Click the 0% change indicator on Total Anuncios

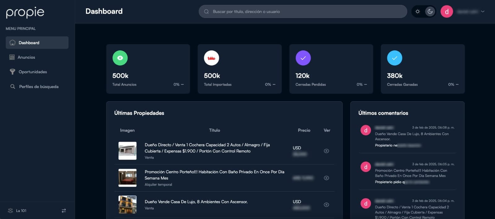click(x=179, y=84)
